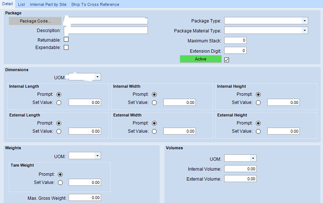The height and width of the screenshot is (203, 323).
Task: Click the External Length value field
Action: point(85,131)
